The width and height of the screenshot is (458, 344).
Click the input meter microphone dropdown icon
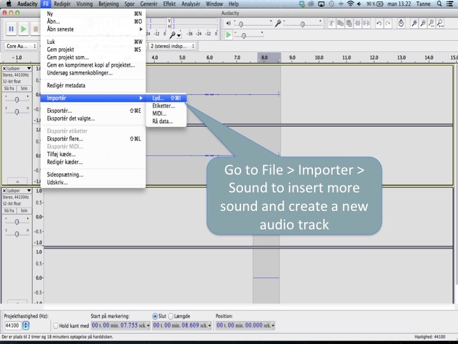(x=175, y=35)
